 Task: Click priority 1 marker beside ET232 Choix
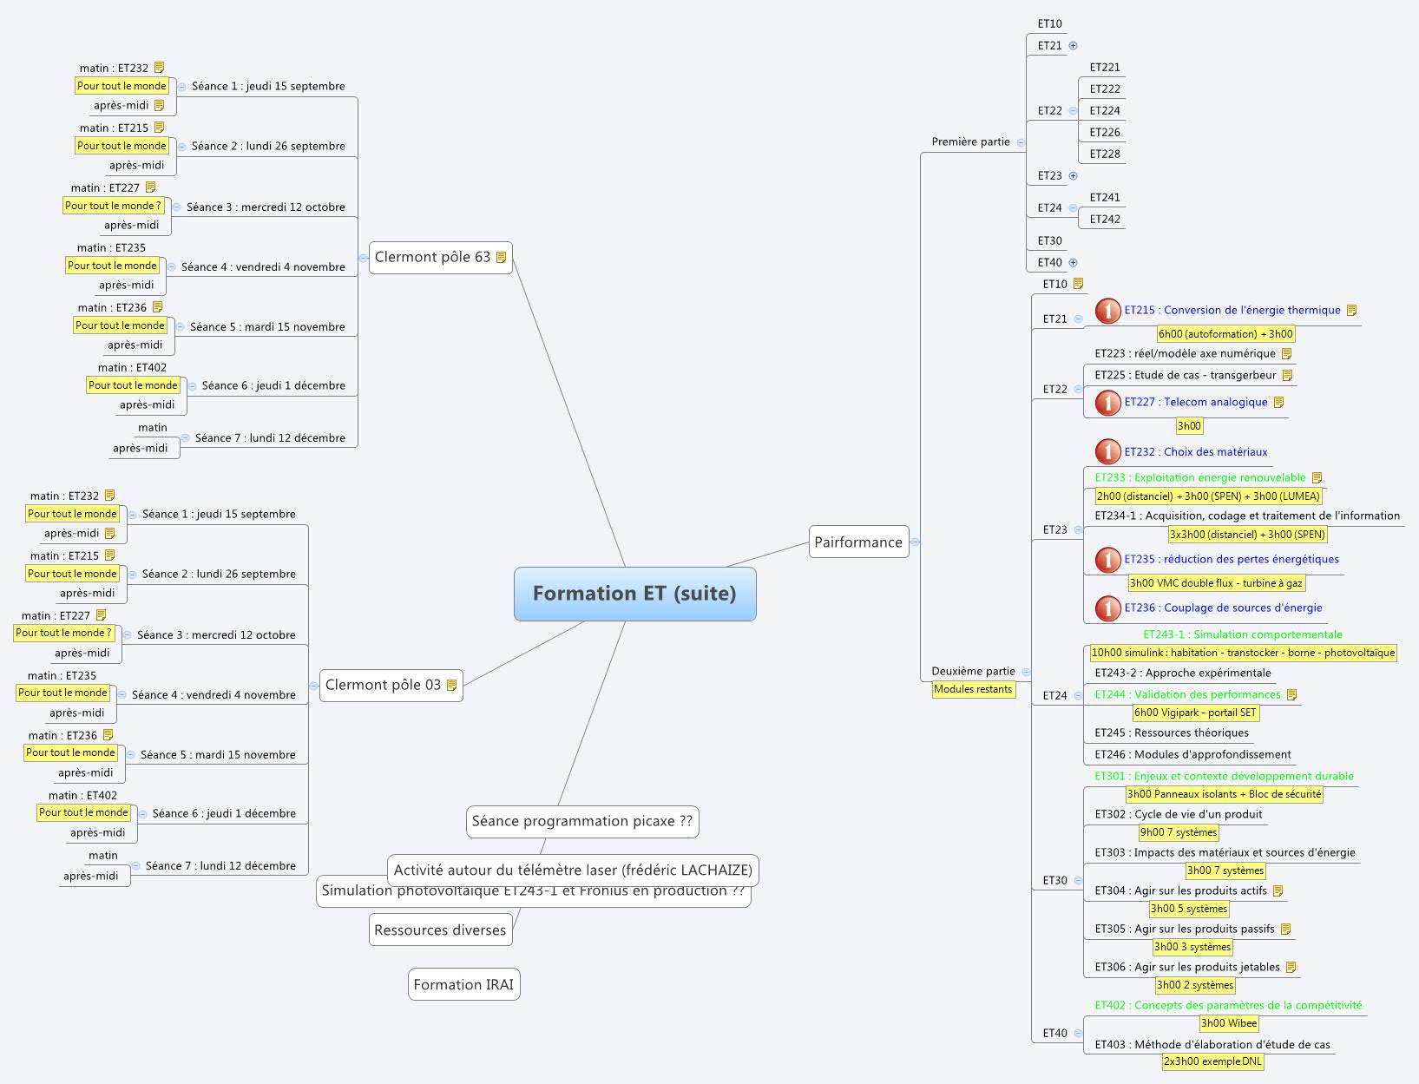1107,452
